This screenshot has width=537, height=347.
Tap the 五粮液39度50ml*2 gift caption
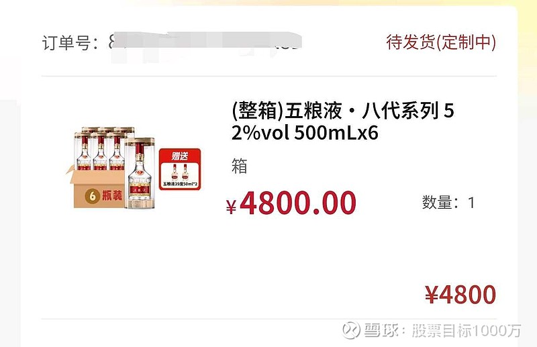[180, 185]
